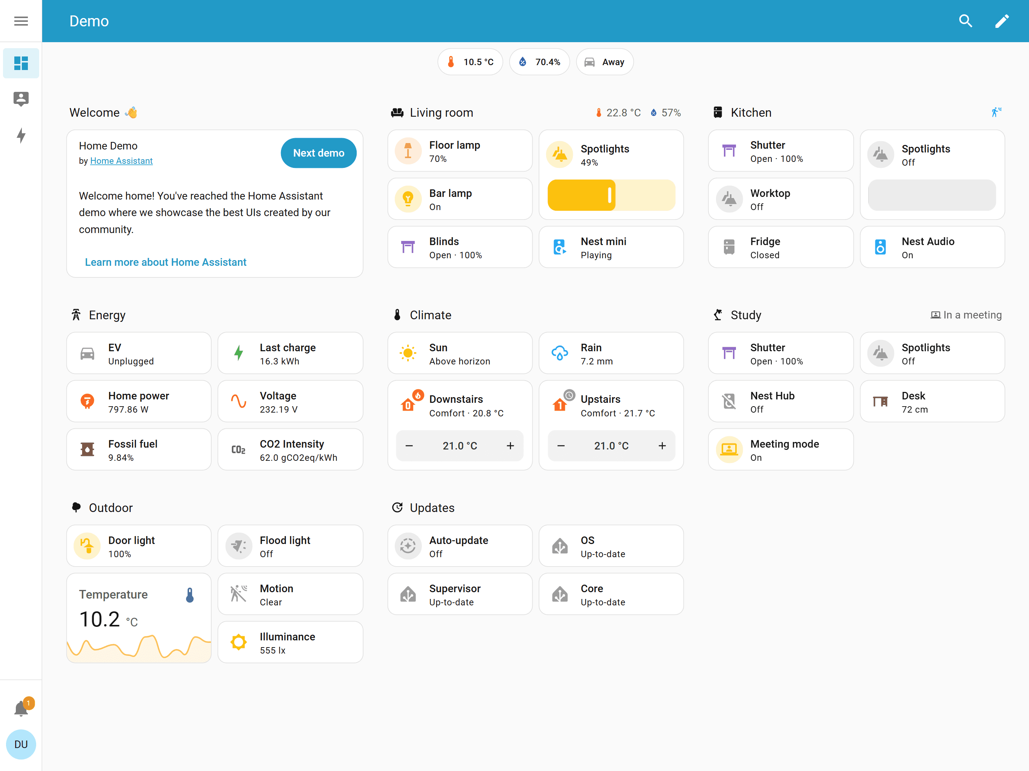Click Kitchen Spotlights brightness slider
The width and height of the screenshot is (1029, 771).
932,195
